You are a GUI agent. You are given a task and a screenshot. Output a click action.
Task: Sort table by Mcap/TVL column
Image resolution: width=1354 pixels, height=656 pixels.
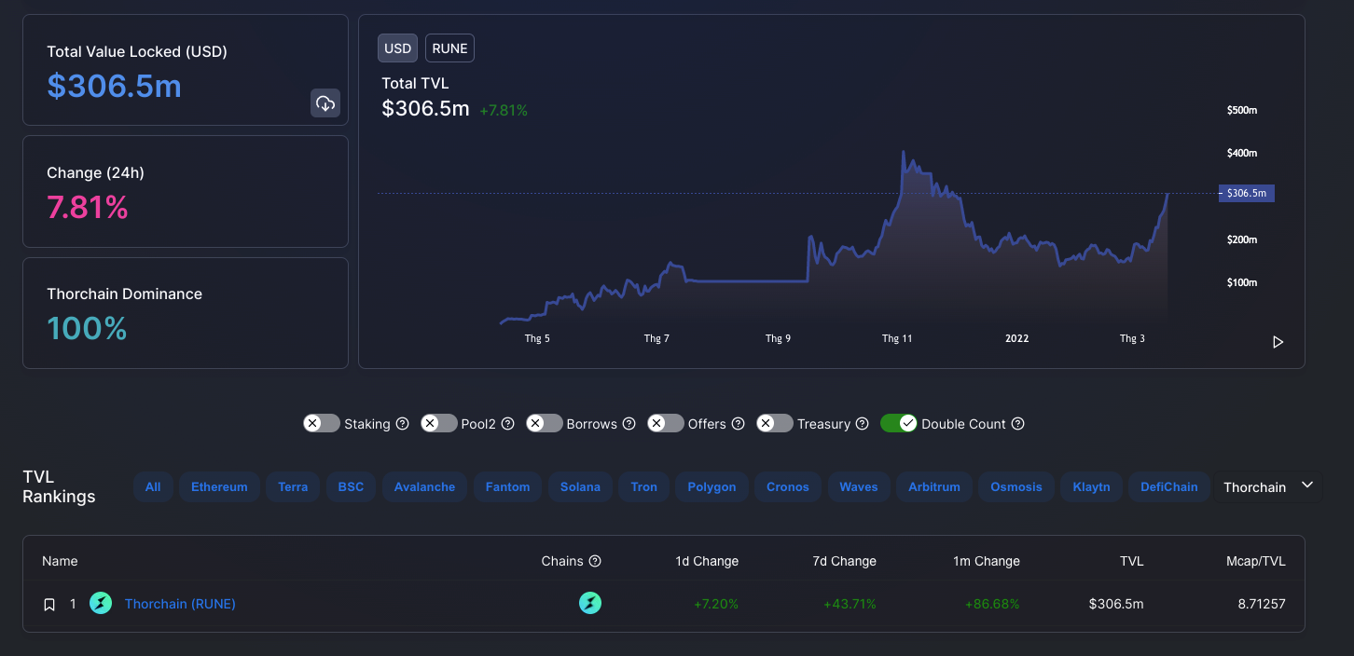click(1256, 561)
